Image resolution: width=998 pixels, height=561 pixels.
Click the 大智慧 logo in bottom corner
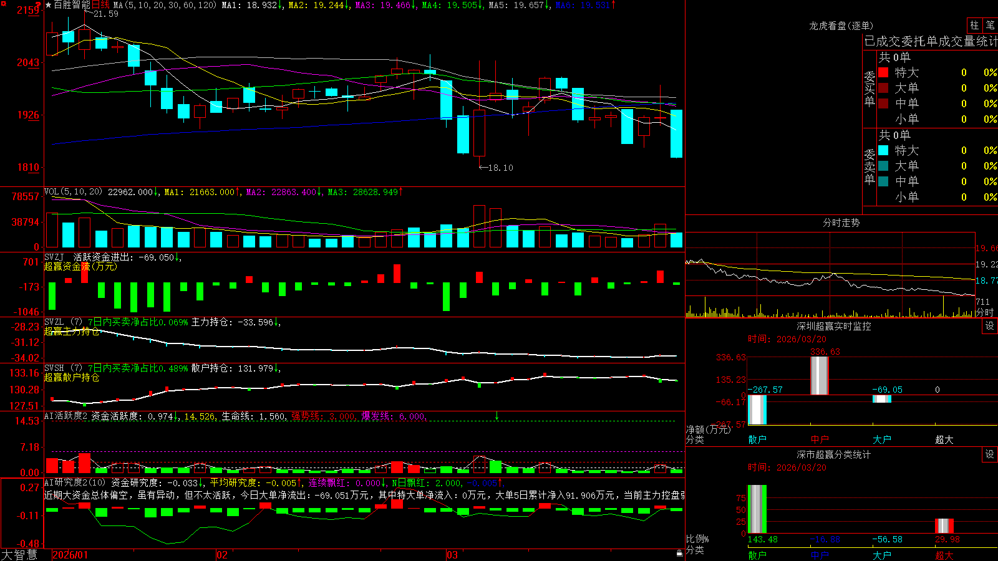click(19, 555)
